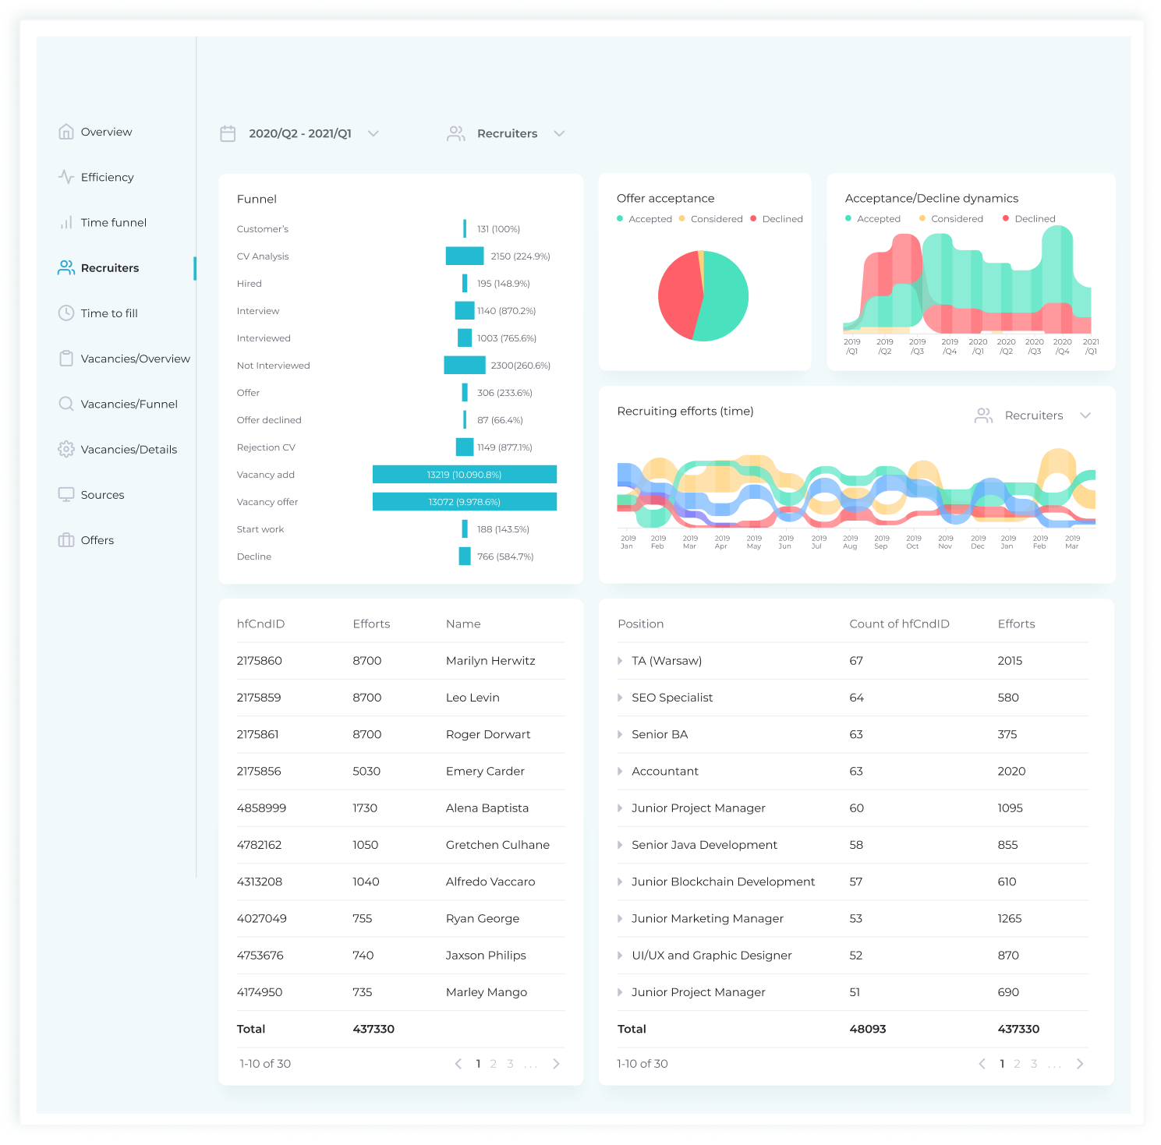Click the Vacancy add funnel bar
Image resolution: width=1161 pixels, height=1145 pixels.
click(464, 475)
